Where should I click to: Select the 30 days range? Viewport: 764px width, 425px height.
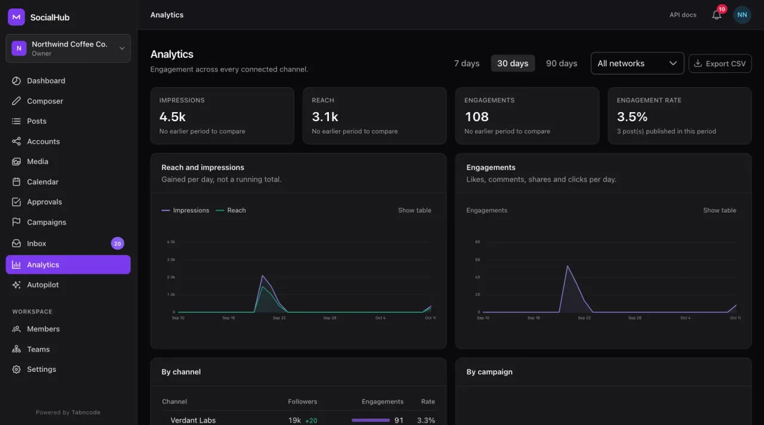click(x=513, y=63)
